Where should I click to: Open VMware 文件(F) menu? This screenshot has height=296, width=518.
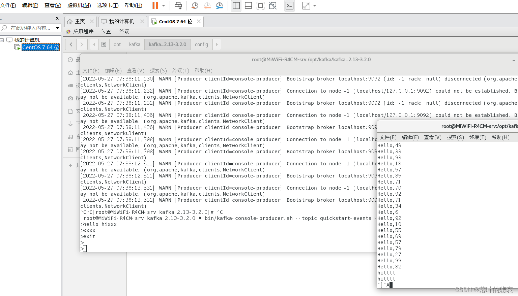(8, 5)
